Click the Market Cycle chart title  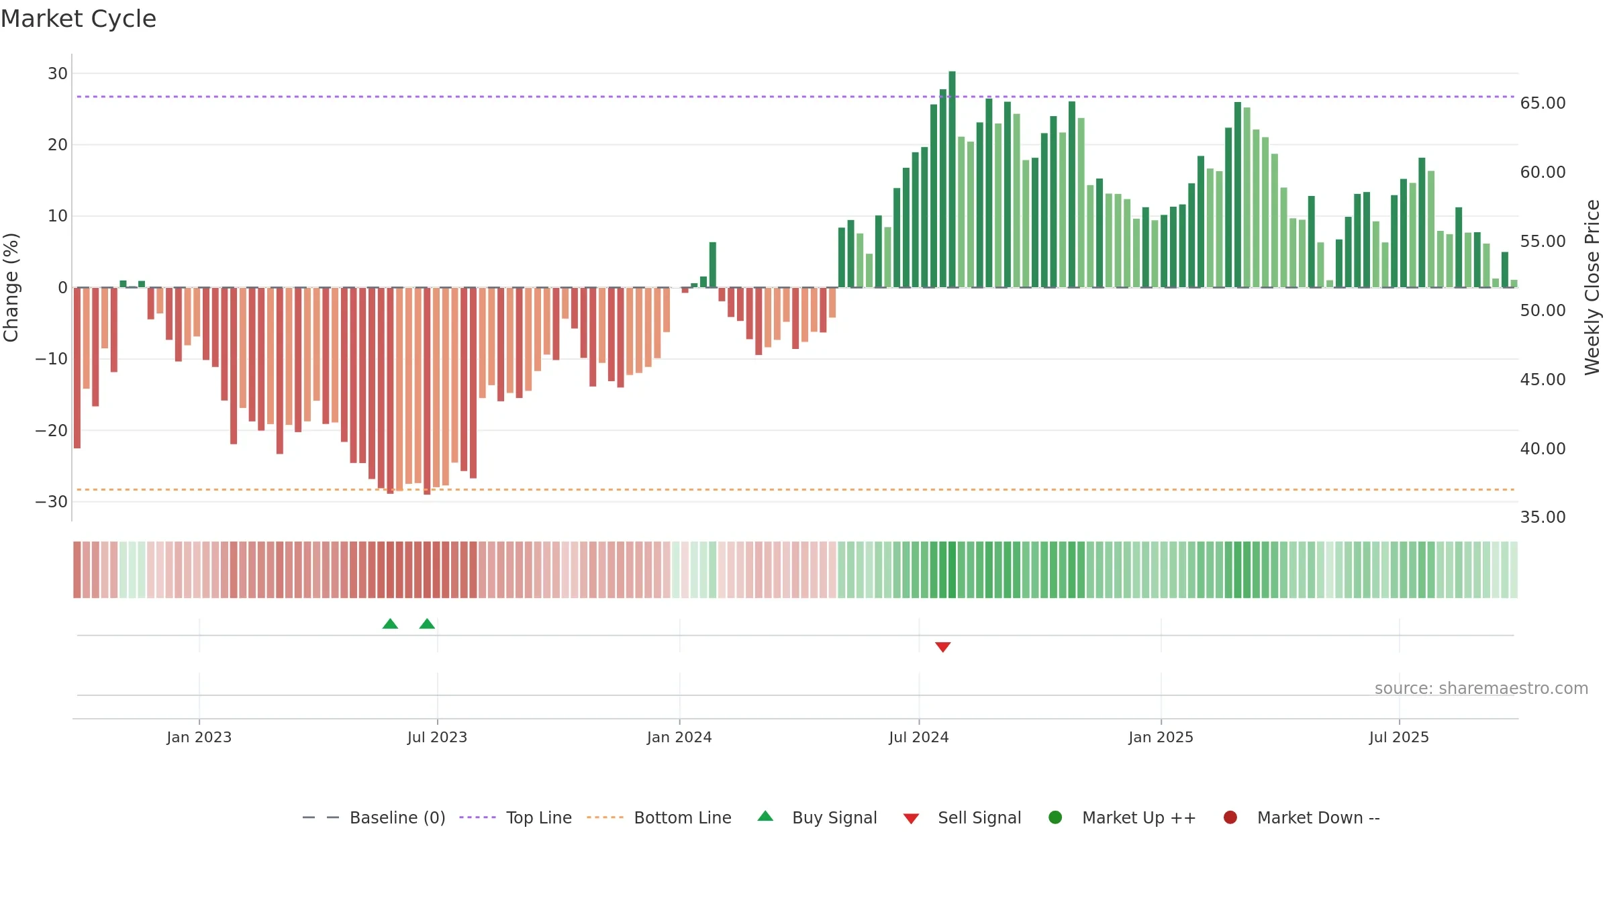(x=79, y=19)
